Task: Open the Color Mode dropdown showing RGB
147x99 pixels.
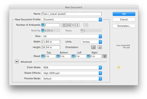Action: [72, 67]
